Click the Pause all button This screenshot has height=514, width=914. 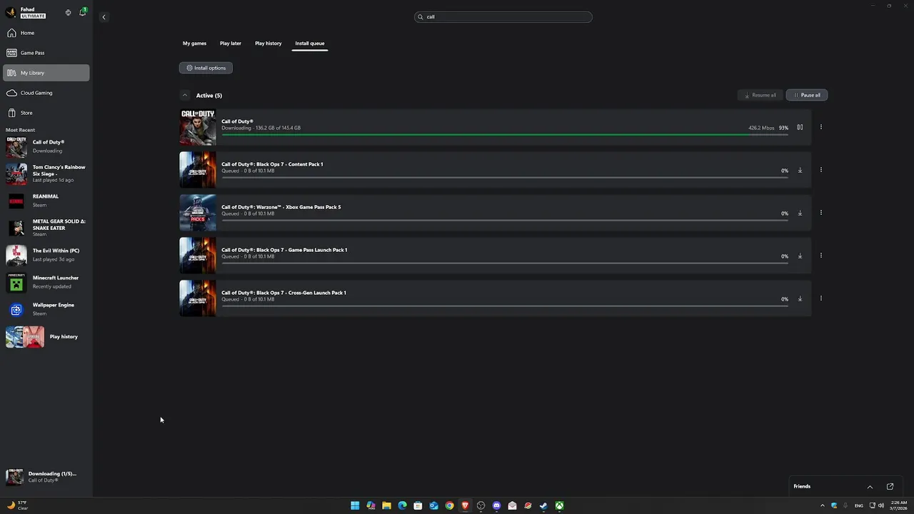point(807,95)
